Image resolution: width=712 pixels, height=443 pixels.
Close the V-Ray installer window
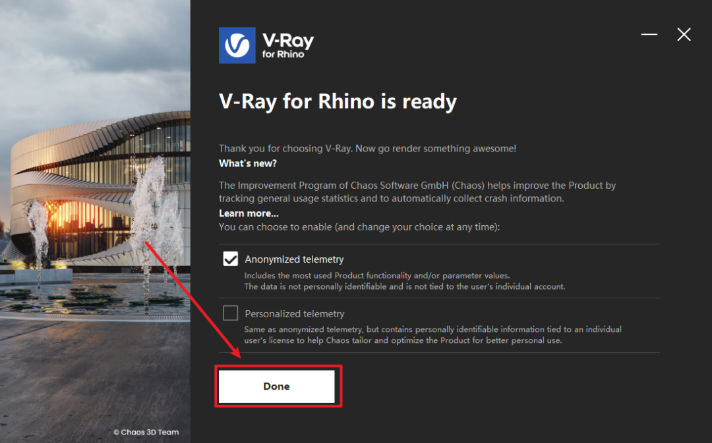[684, 34]
